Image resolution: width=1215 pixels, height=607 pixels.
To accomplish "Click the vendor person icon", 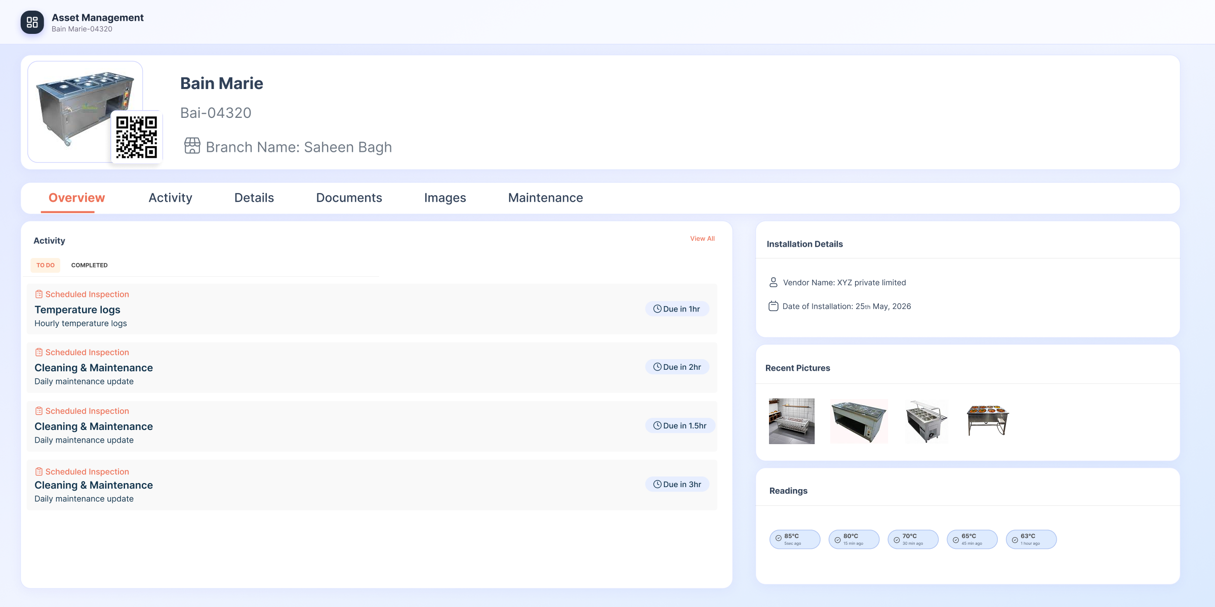I will pos(774,282).
